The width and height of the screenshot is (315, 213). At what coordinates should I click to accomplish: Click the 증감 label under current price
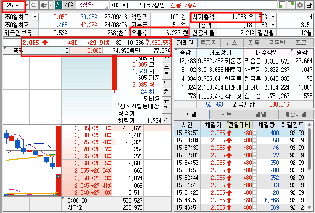pyautogui.click(x=19, y=51)
